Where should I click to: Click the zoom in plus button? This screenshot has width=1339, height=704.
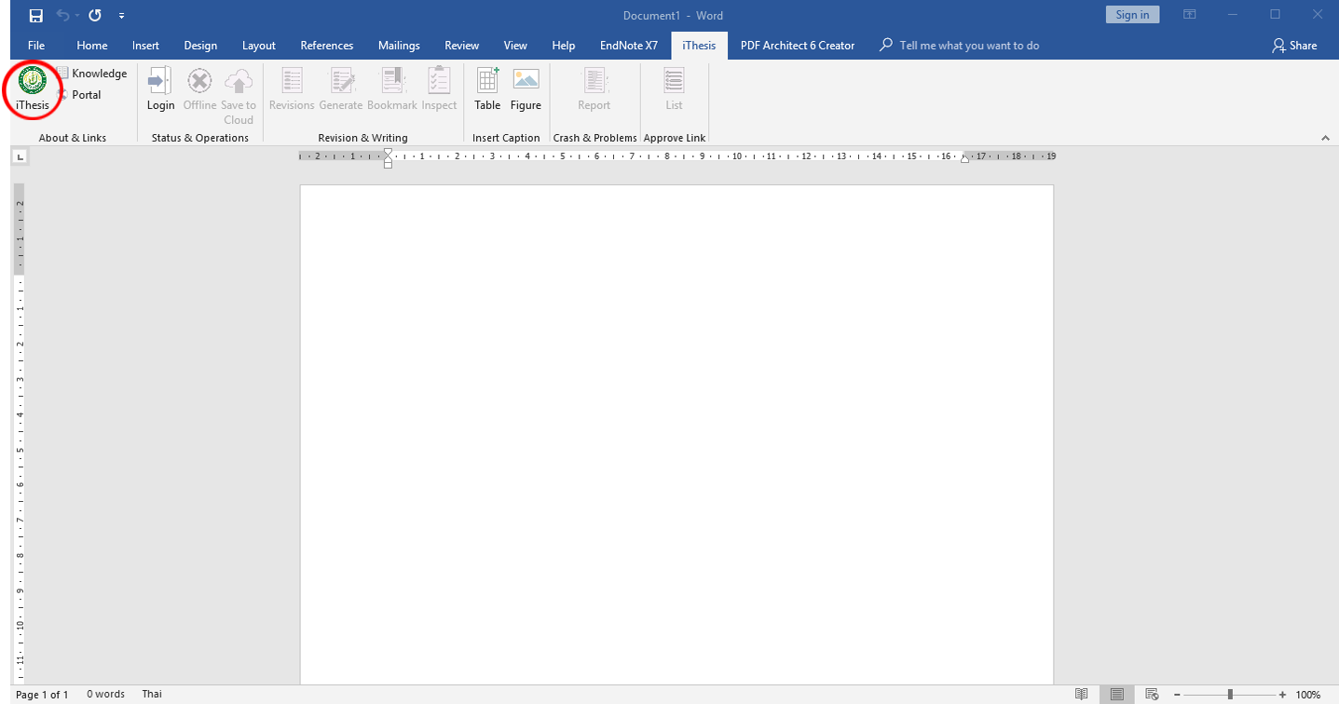click(x=1283, y=695)
